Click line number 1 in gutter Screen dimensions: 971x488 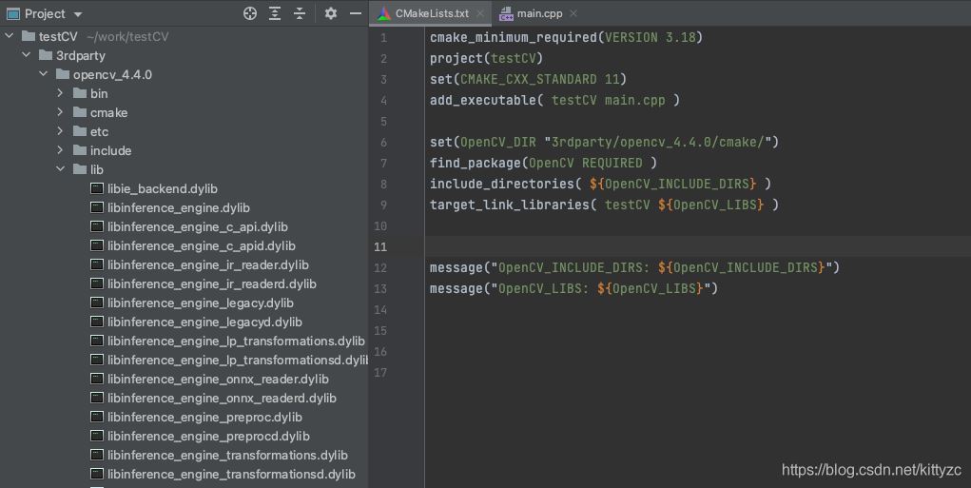383,38
